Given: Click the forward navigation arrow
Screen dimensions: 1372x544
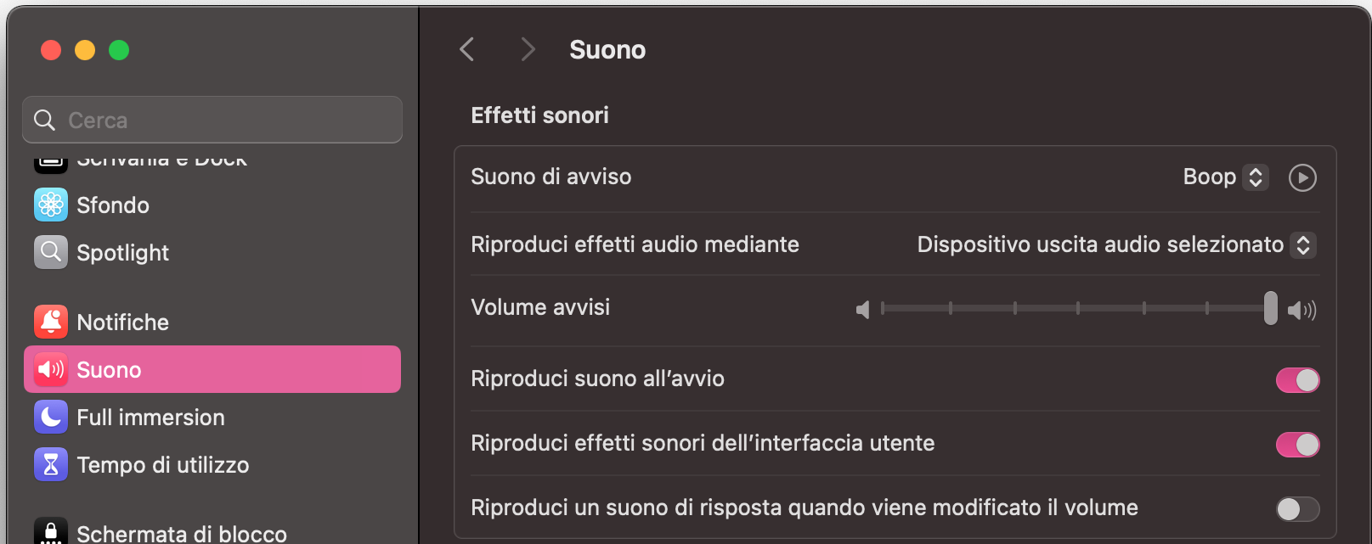Looking at the screenshot, I should point(528,49).
